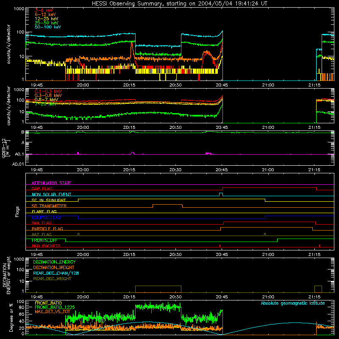The width and height of the screenshot is (339, 339).
Task: Select the FRONT_RATIO legend label
Action: (x=48, y=303)
